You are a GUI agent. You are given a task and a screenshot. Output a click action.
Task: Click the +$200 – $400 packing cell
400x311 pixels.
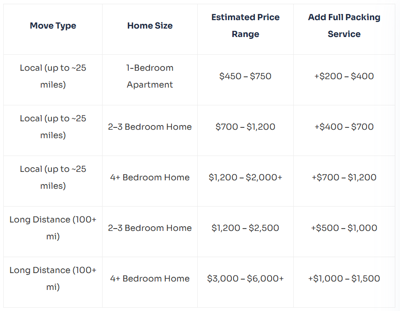344,76
